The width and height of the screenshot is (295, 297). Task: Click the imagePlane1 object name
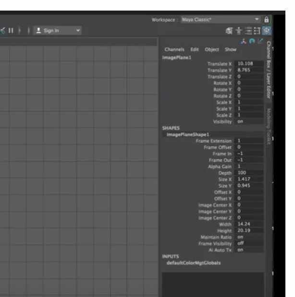pos(177,58)
